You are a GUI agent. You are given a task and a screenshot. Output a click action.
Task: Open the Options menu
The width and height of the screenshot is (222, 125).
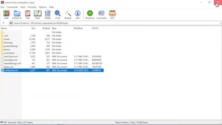click(x=43, y=7)
